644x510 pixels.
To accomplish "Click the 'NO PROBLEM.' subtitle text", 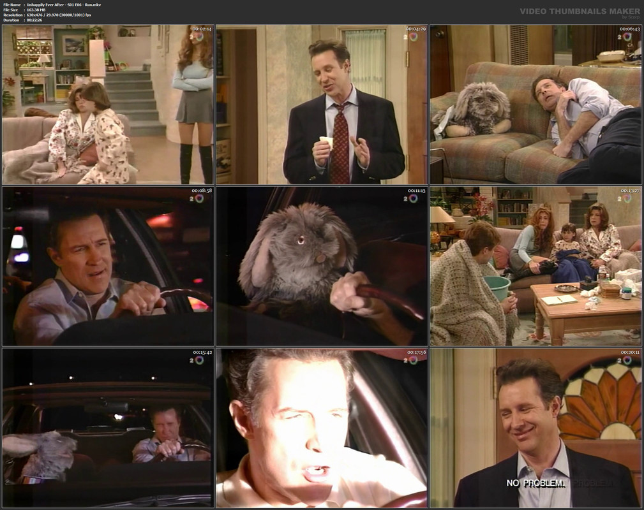I will pos(535,483).
